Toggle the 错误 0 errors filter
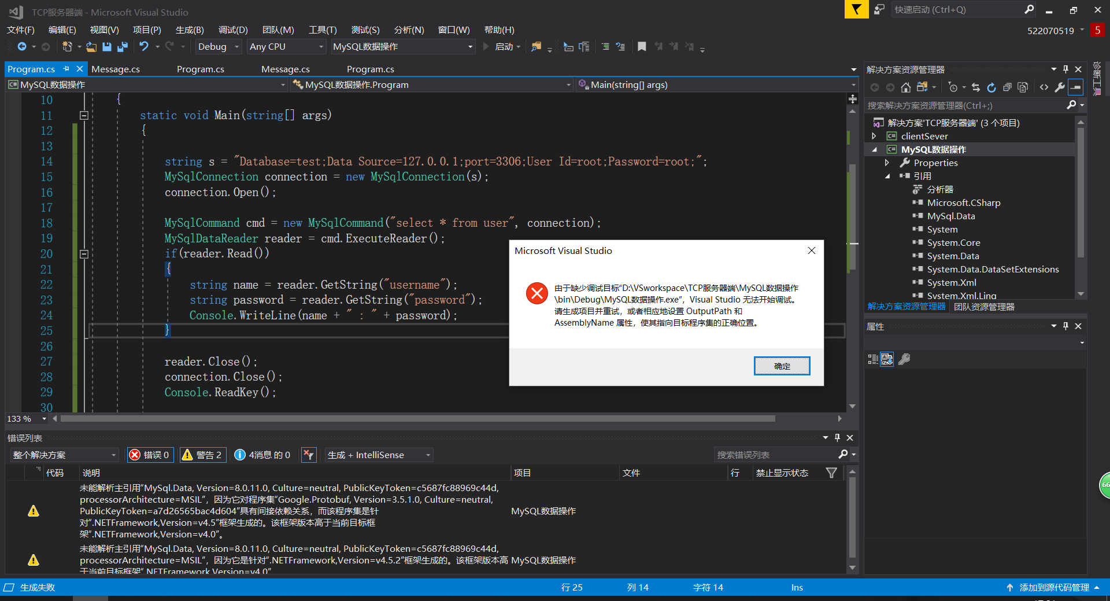The height and width of the screenshot is (601, 1110). point(150,455)
